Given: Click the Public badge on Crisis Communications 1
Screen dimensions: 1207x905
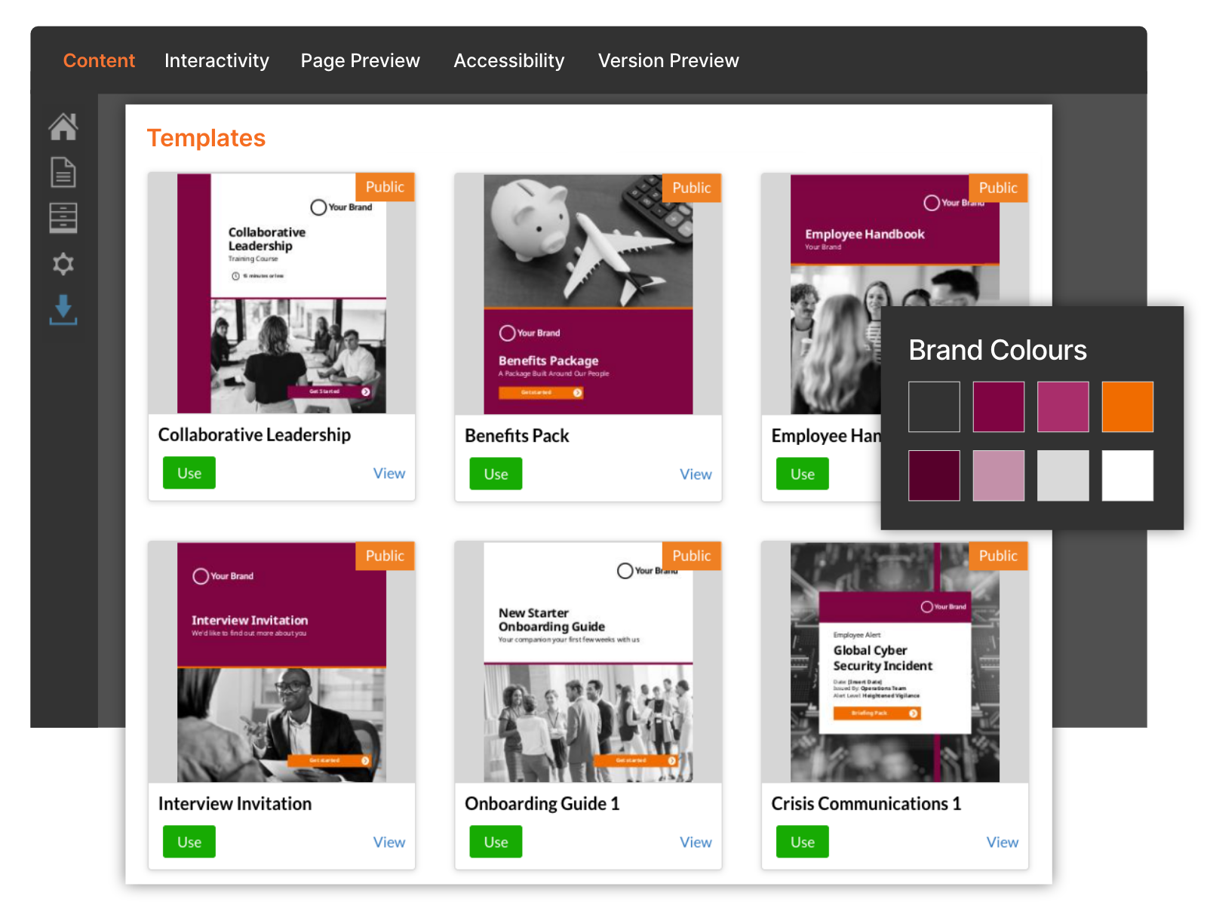Looking at the screenshot, I should point(998,556).
